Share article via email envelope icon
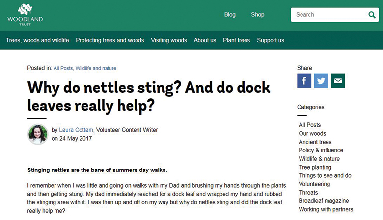The image size is (383, 220). 338,81
